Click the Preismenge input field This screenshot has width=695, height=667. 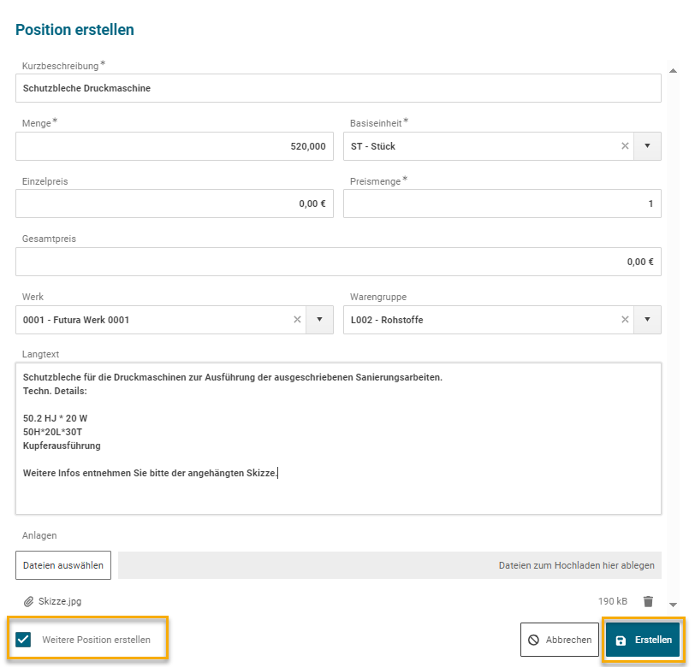pos(502,204)
